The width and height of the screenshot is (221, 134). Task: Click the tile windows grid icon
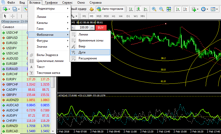pos(169,9)
